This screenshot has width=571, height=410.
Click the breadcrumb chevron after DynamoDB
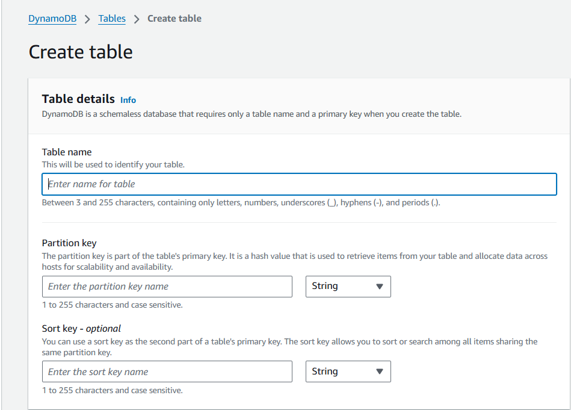pyautogui.click(x=87, y=19)
